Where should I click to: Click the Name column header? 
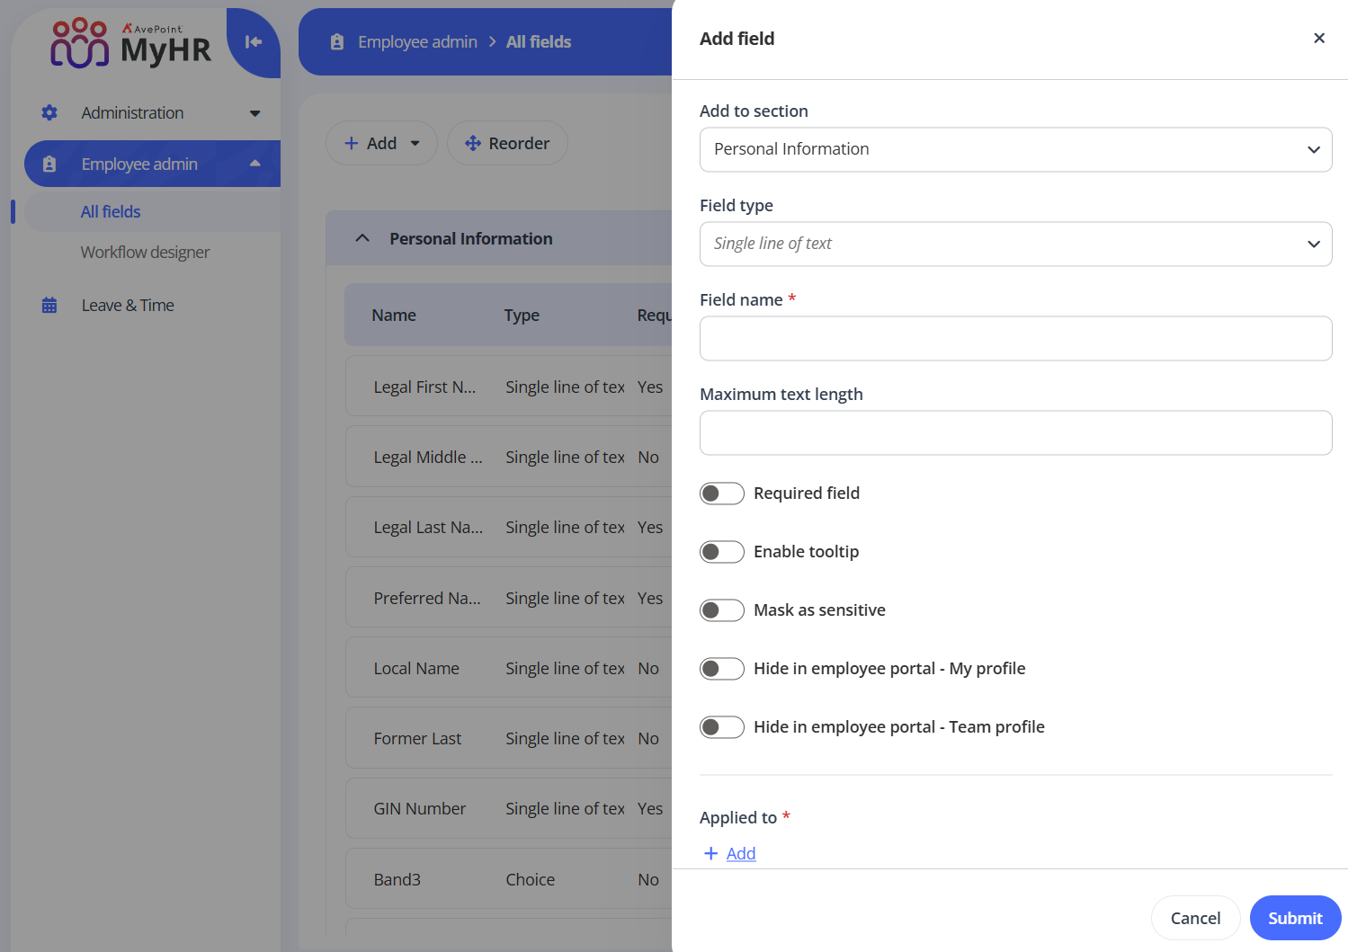tap(394, 315)
